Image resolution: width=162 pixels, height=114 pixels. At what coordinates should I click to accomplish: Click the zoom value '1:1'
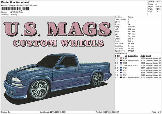pos(157,11)
